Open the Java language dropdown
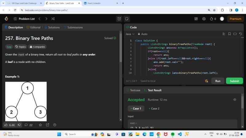Viewport: 246px width, 138px height. pyautogui.click(x=130, y=34)
